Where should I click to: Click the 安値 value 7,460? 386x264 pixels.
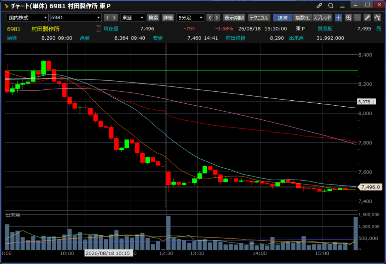[194, 38]
